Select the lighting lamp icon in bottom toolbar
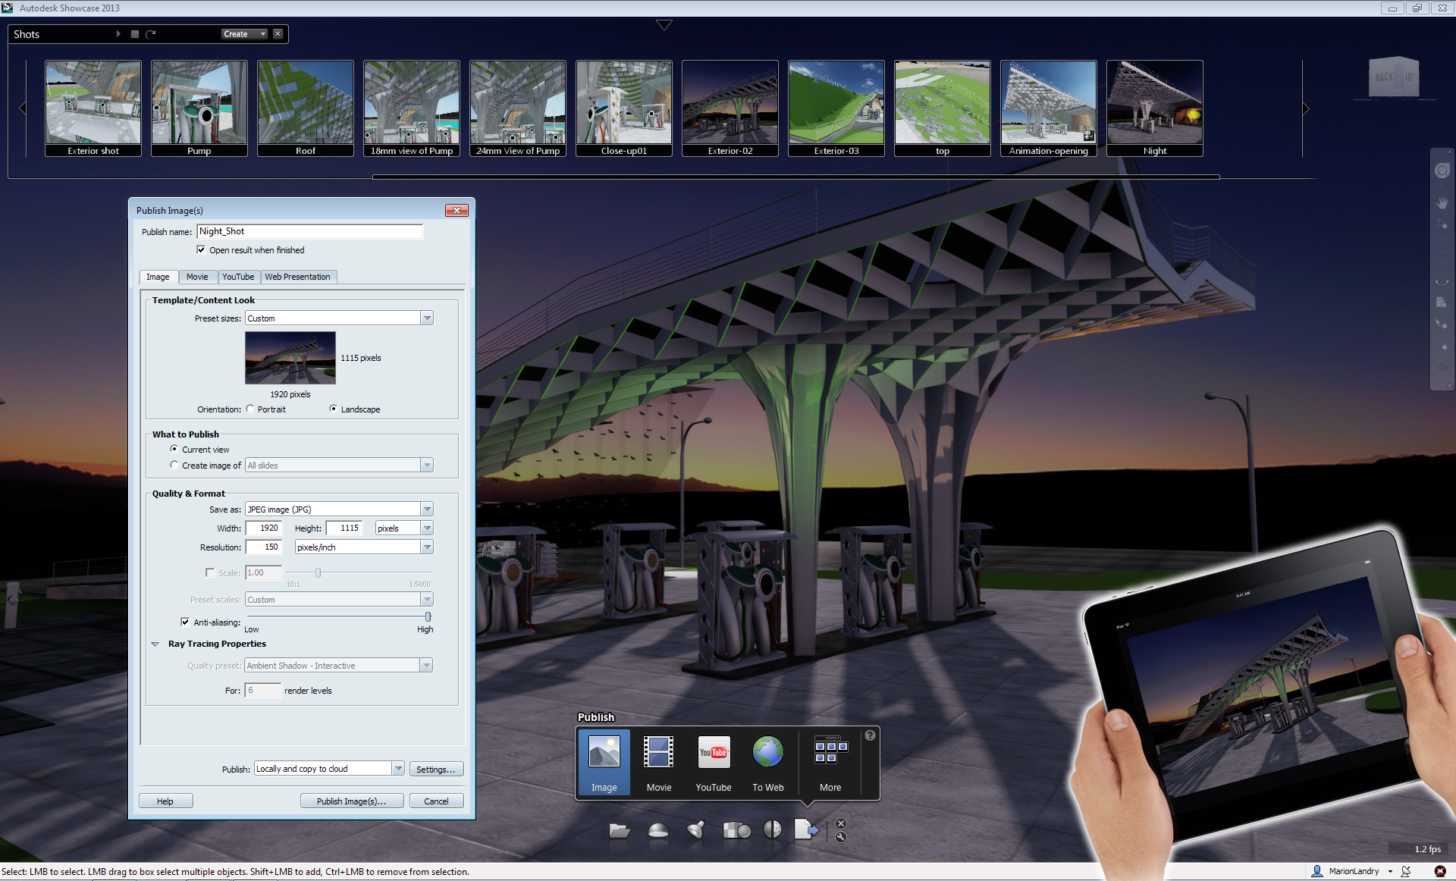Viewport: 1456px width, 881px height. click(695, 829)
